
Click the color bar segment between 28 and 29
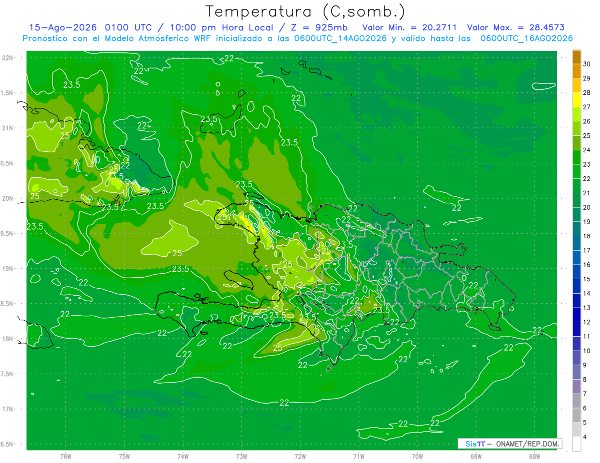576,85
